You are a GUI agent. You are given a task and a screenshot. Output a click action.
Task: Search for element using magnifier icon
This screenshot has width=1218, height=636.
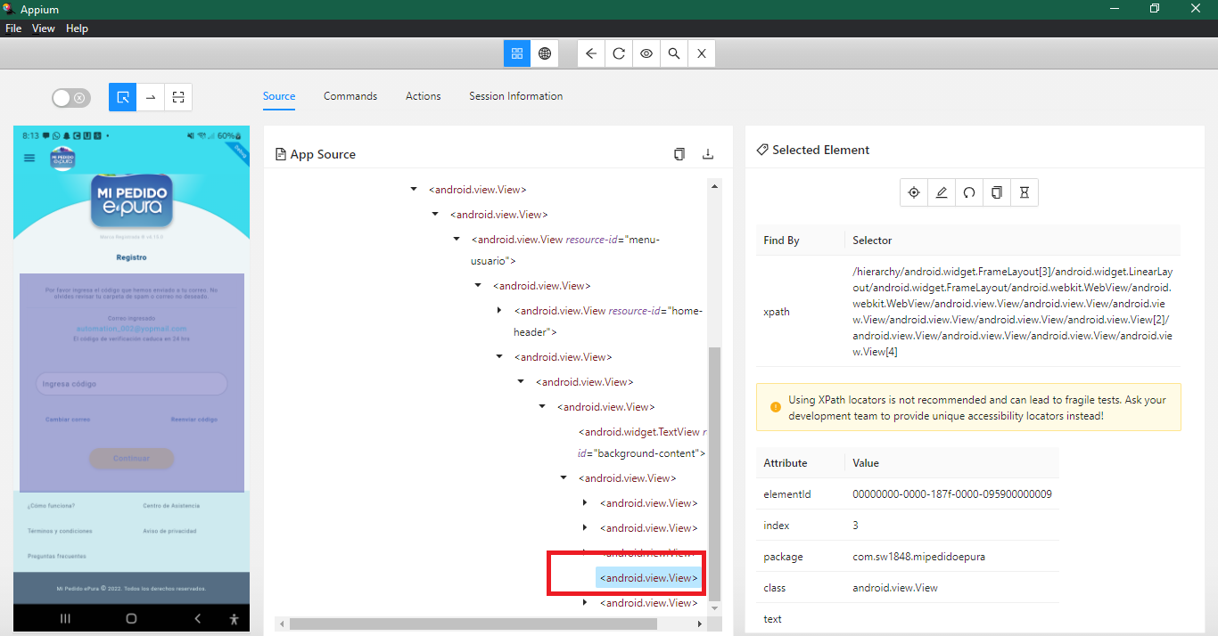coord(673,53)
